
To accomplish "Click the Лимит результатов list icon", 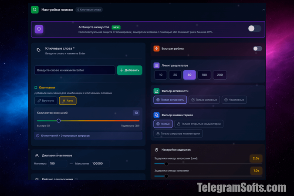I will pos(156,65).
